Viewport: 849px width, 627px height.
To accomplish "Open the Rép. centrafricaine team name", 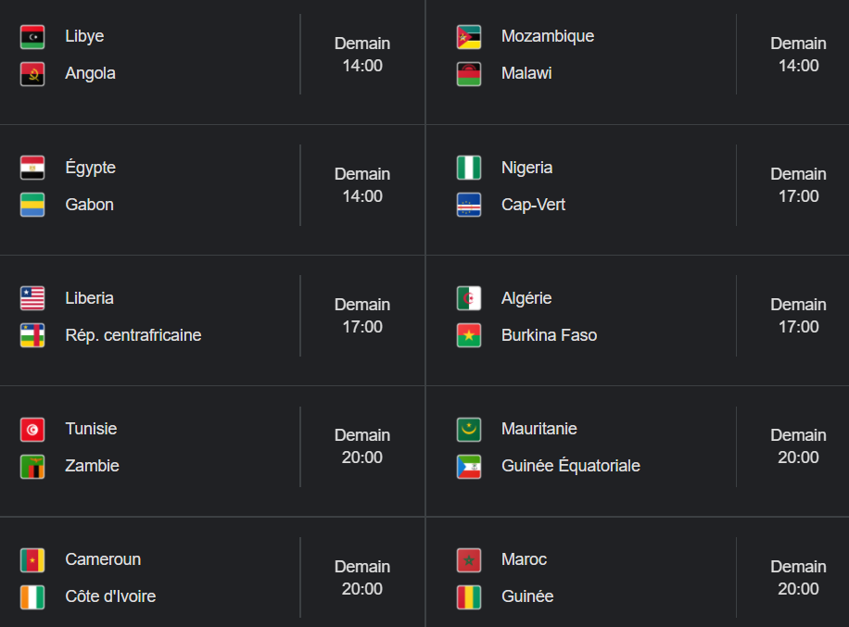I will [x=133, y=335].
